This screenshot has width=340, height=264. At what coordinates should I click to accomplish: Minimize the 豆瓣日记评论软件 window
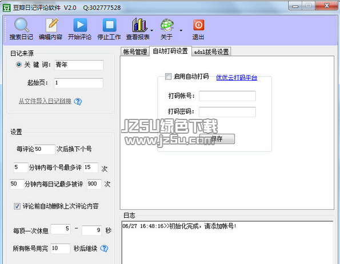coord(295,6)
